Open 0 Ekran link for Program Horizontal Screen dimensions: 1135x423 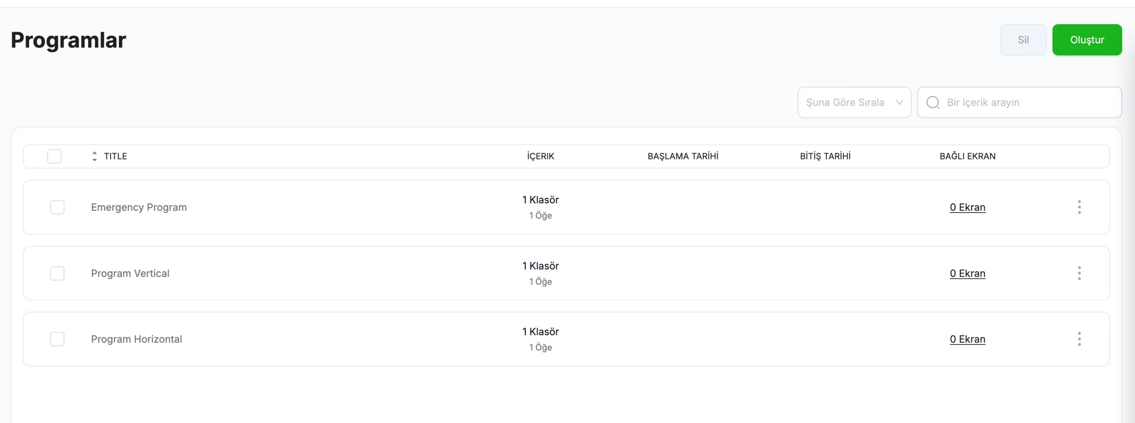click(967, 339)
